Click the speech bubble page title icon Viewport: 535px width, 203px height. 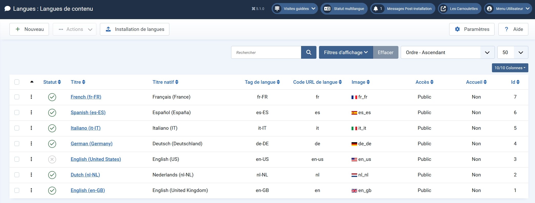(8, 9)
